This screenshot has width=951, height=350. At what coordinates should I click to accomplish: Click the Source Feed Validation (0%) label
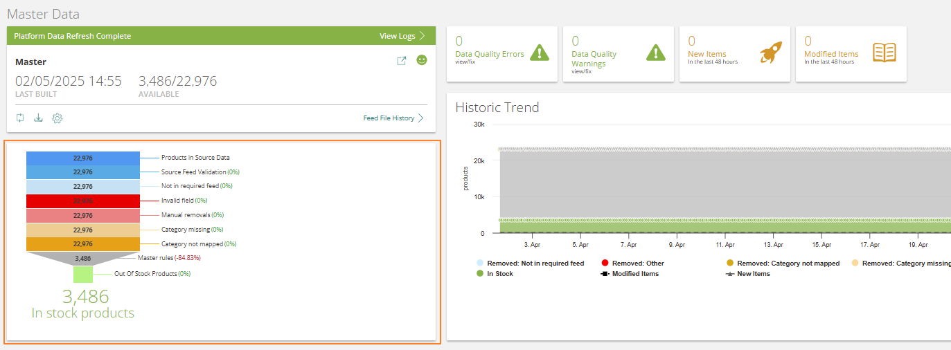pyautogui.click(x=201, y=172)
